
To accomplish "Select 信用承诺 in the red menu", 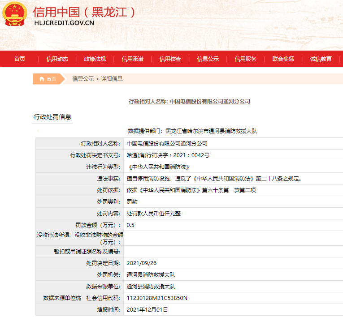I will tap(132, 59).
